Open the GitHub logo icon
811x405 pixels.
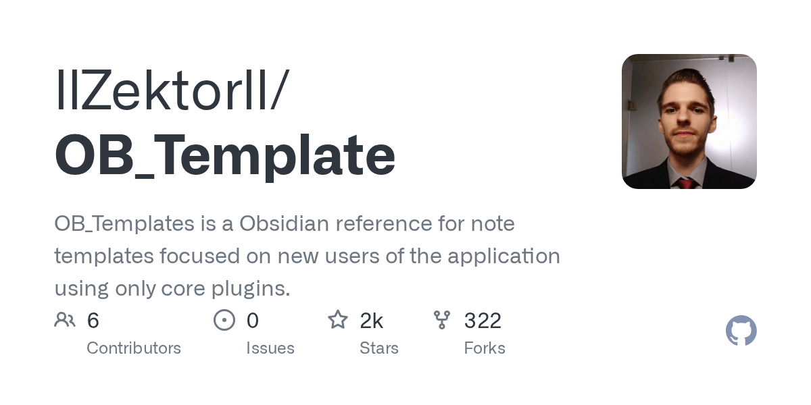point(741,331)
